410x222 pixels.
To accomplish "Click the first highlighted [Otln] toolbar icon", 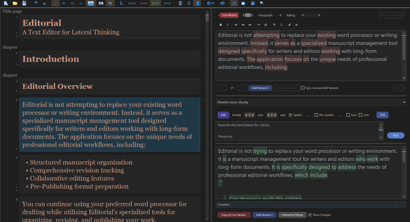I will (155, 3).
